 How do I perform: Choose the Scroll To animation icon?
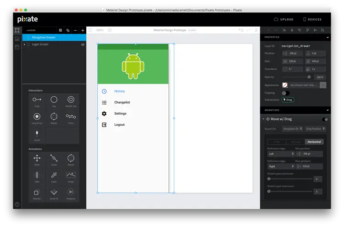point(54,192)
